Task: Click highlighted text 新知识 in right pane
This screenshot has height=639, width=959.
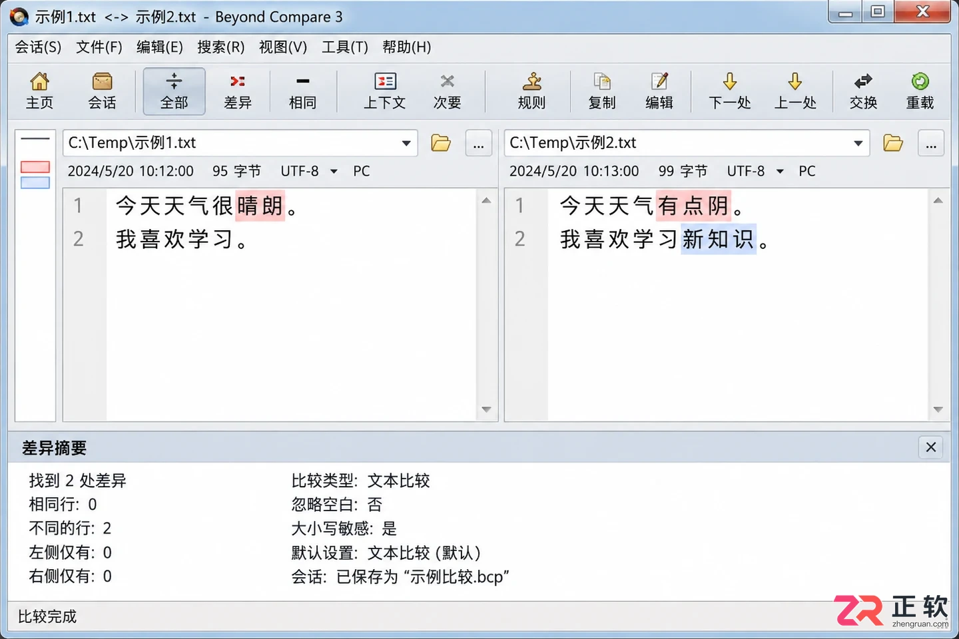Action: [719, 239]
